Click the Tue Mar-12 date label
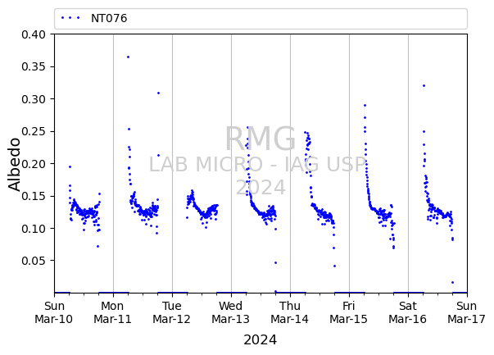The height and width of the screenshot is (355, 494). (172, 312)
